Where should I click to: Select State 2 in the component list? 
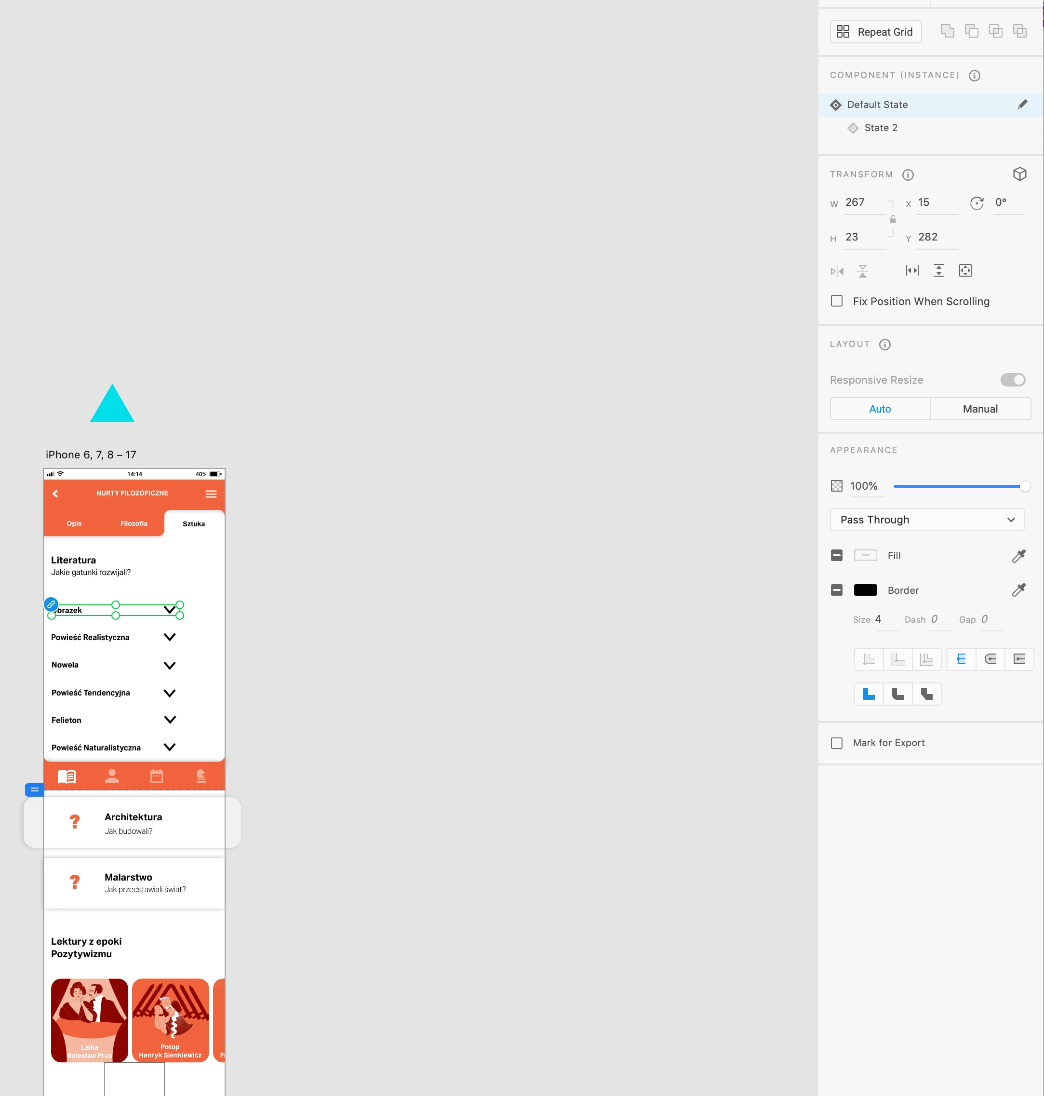(881, 128)
